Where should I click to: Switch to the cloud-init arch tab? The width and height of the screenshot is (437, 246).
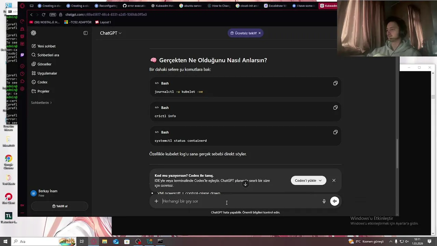point(248,6)
